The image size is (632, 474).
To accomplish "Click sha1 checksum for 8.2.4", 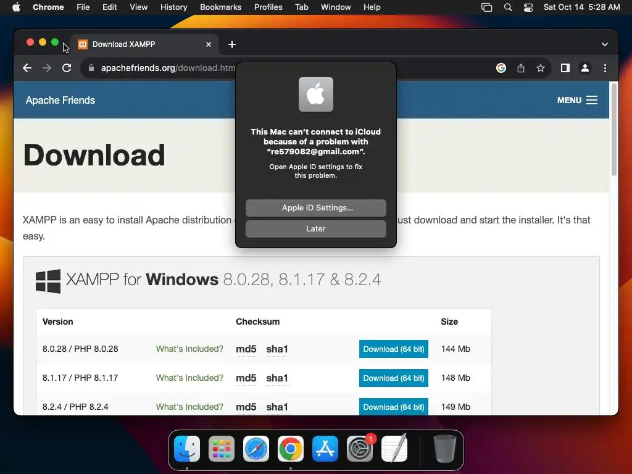I will point(277,407).
